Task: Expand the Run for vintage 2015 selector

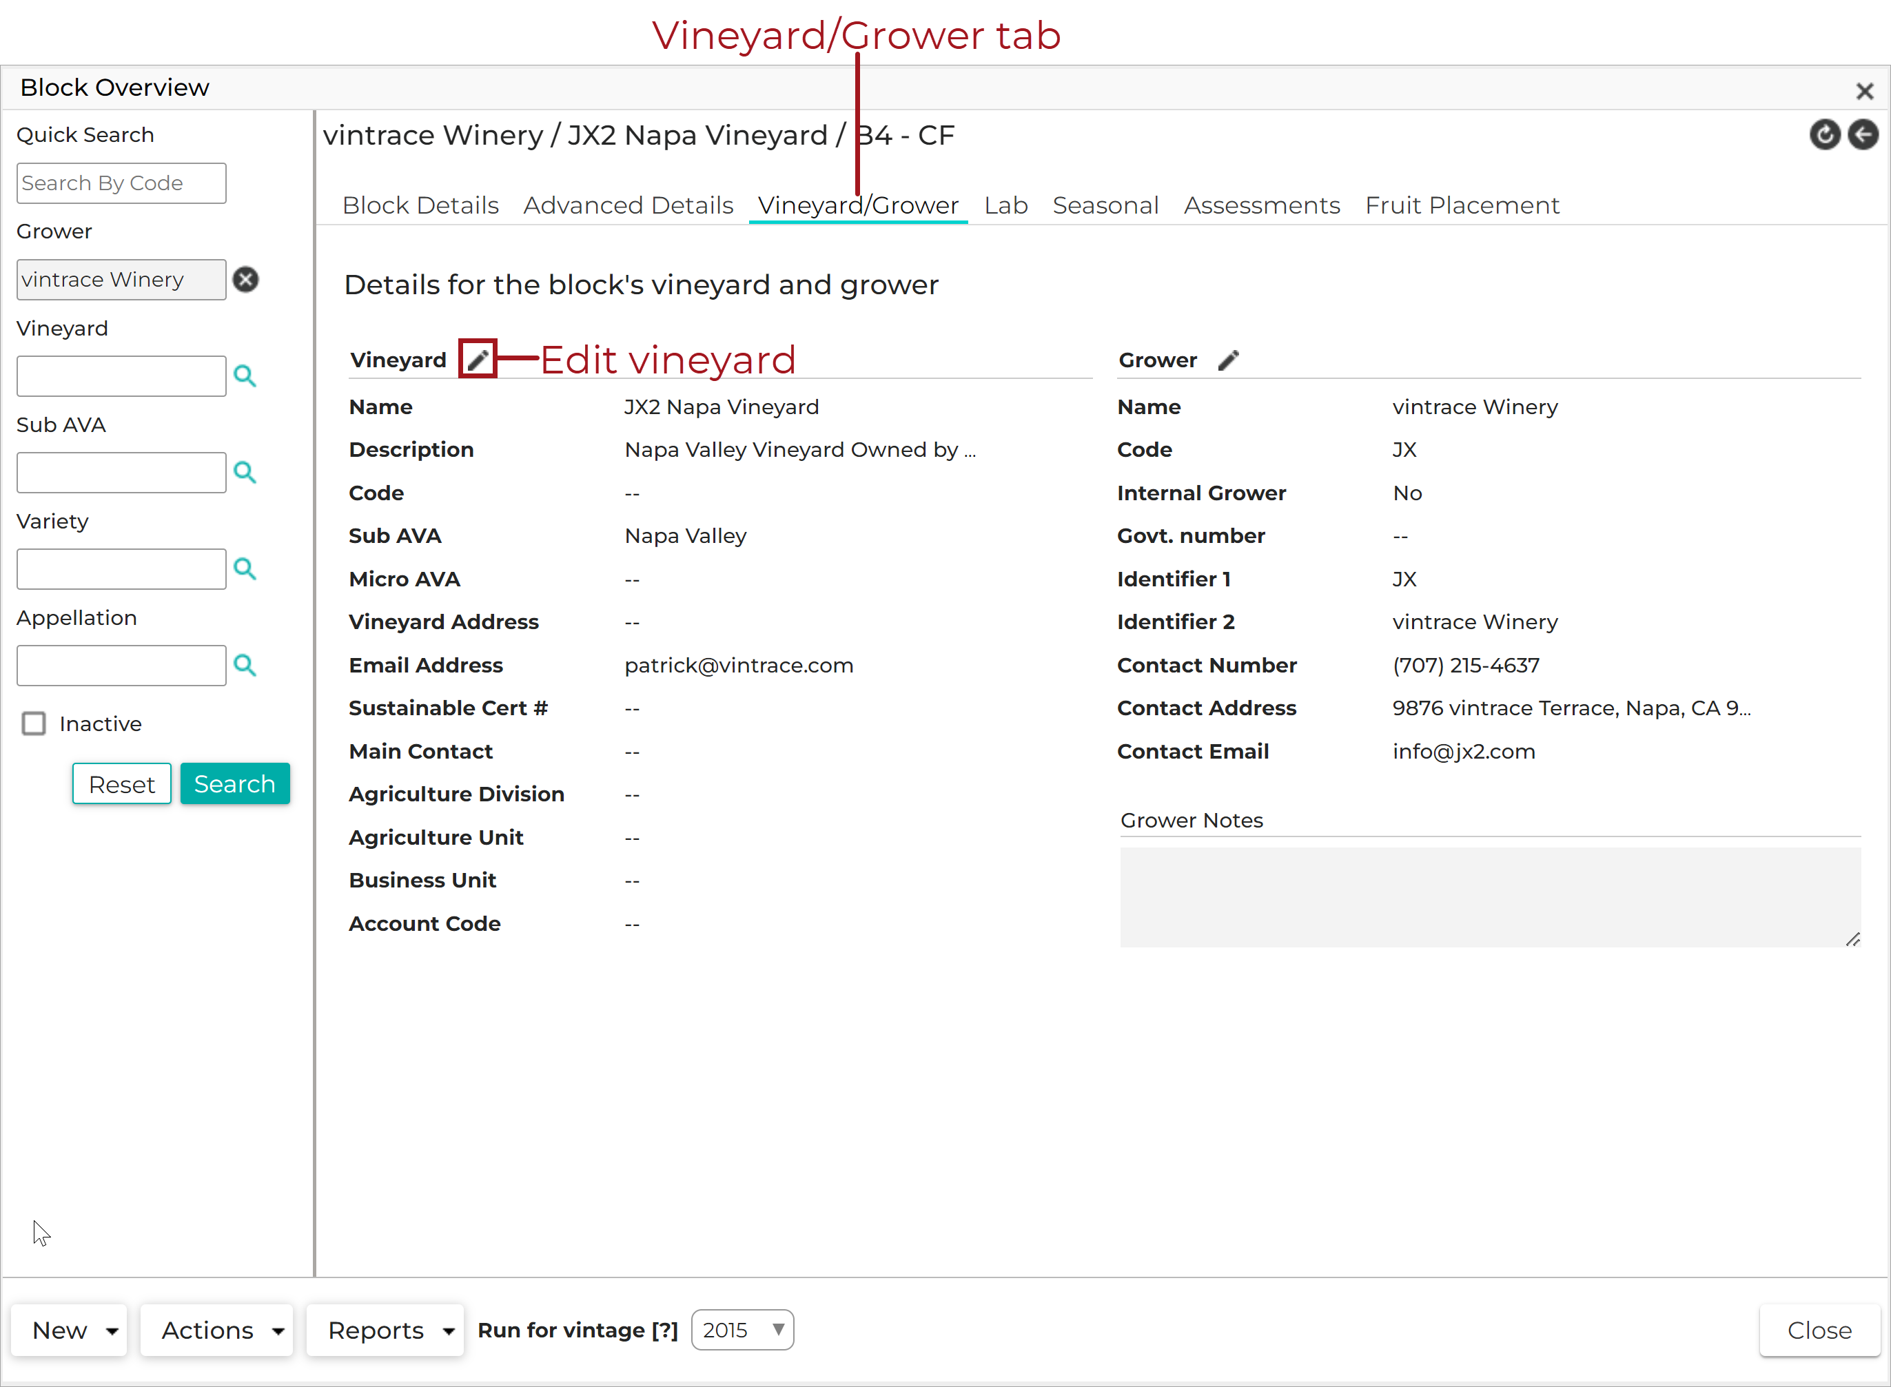Action: pos(742,1330)
